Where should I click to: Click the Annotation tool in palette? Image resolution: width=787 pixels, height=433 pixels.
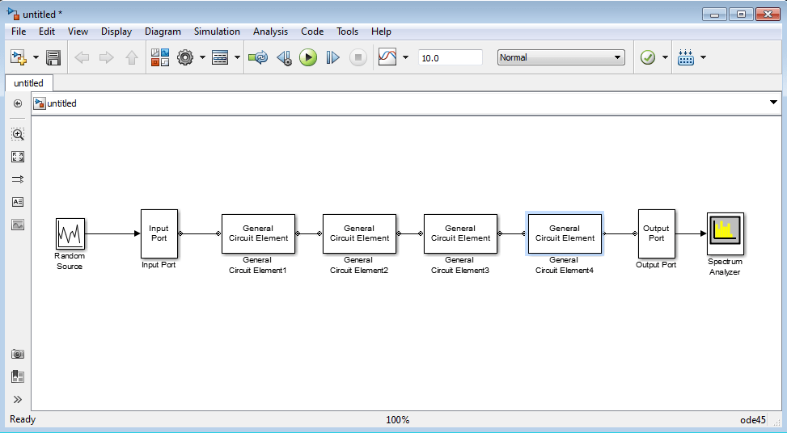pyautogui.click(x=18, y=202)
